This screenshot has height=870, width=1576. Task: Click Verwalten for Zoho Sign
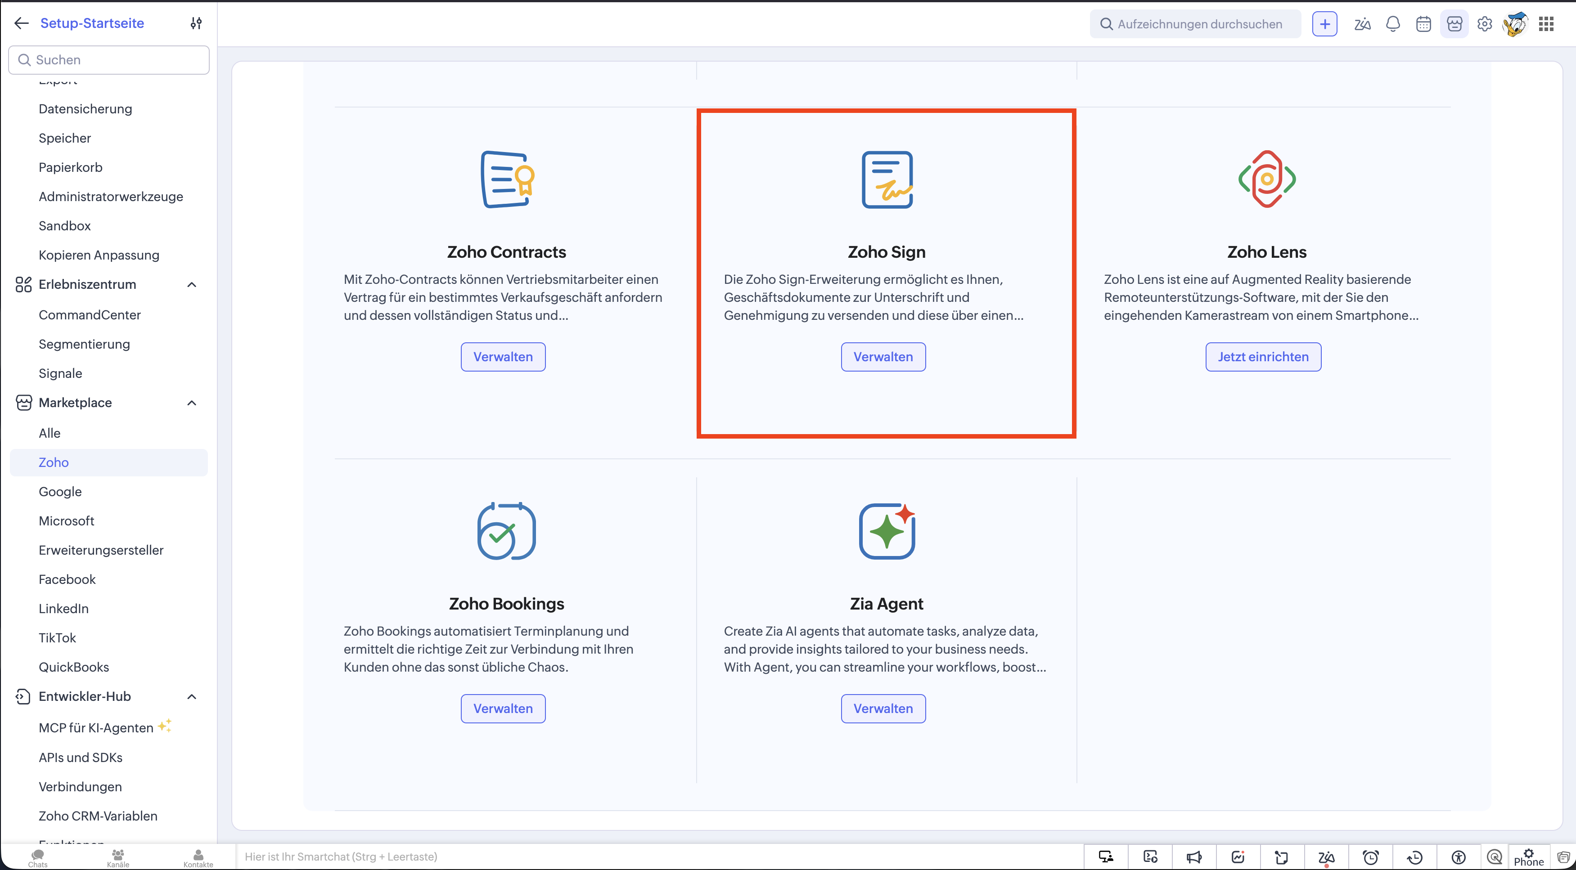pyautogui.click(x=883, y=356)
